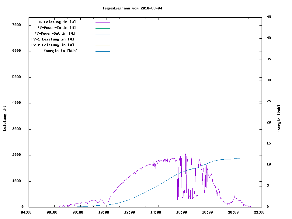The image size is (292, 219).
Task: Click the 7000 value on the power axis
Action: tap(16, 25)
